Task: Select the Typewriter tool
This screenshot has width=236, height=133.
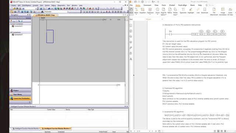Action: click(x=183, y=11)
